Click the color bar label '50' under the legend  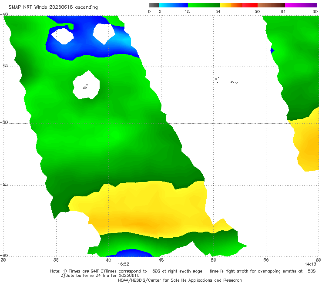(x=257, y=12)
